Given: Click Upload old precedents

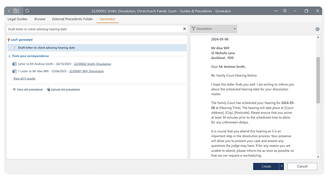Looking at the screenshot, I should (65, 89).
